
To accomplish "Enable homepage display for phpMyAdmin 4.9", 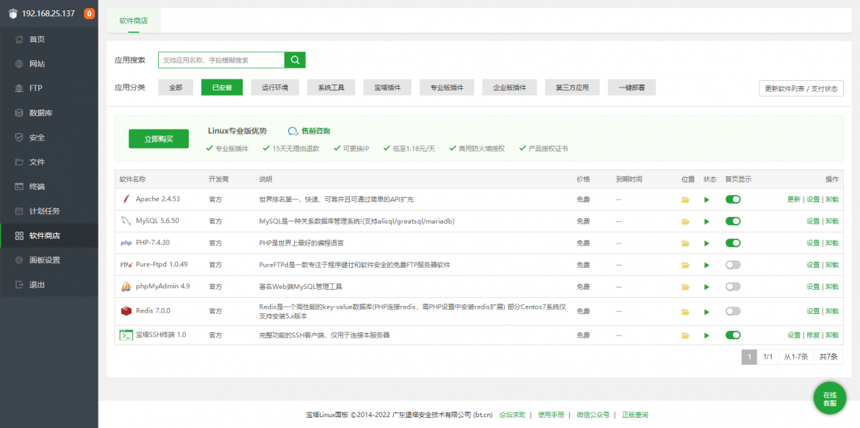I will pyautogui.click(x=733, y=286).
